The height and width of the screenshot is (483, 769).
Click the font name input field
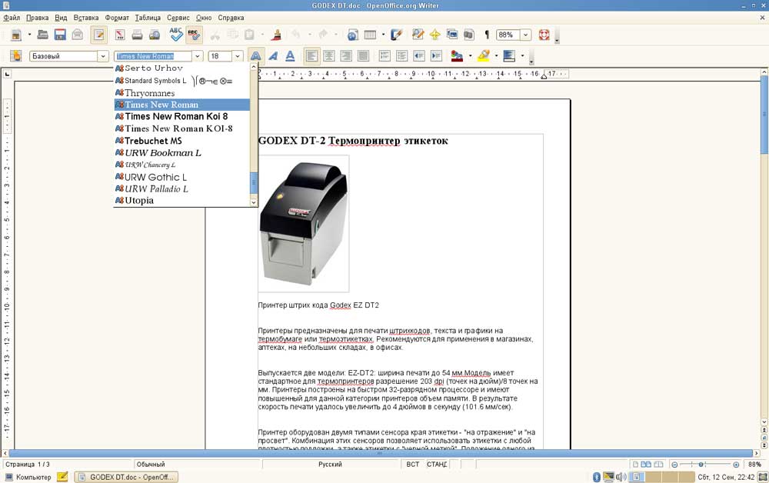pos(152,56)
